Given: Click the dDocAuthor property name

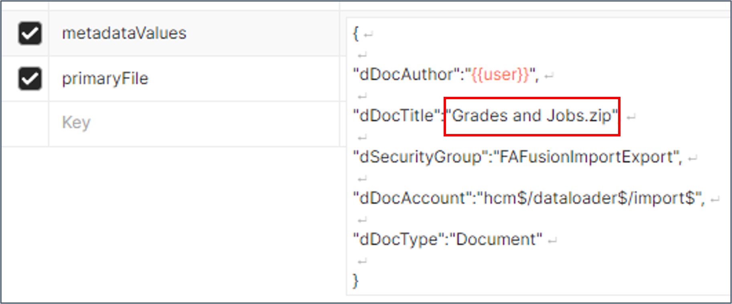Looking at the screenshot, I should (405, 75).
